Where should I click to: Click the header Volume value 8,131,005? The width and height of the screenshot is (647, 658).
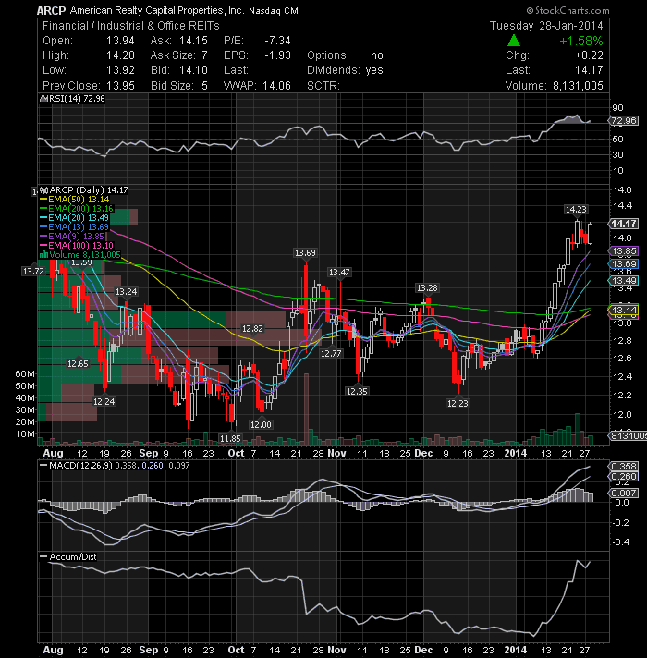pos(578,86)
